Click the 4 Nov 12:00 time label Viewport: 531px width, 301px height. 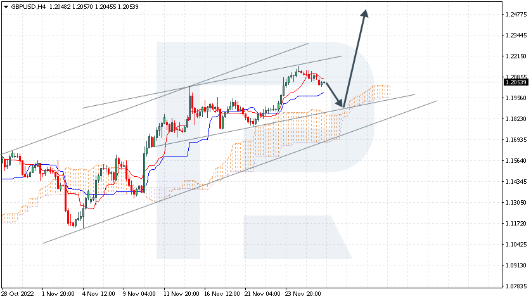point(99,294)
